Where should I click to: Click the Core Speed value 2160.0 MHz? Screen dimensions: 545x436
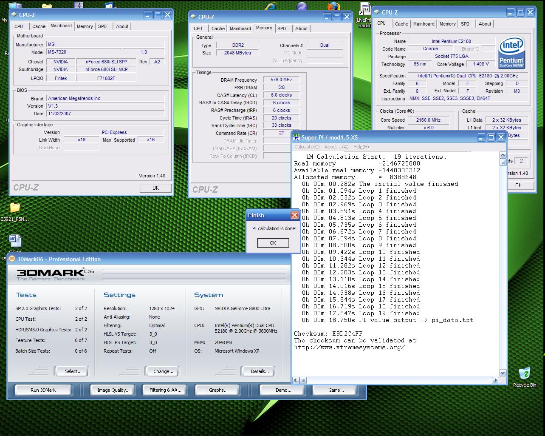point(428,120)
